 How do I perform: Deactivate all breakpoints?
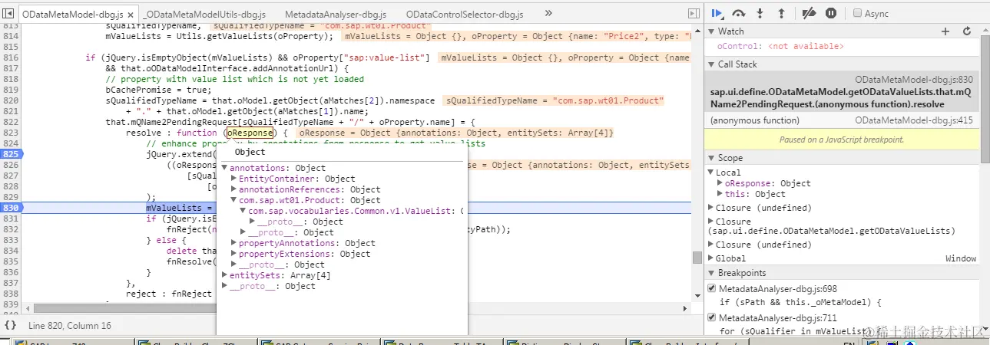808,13
